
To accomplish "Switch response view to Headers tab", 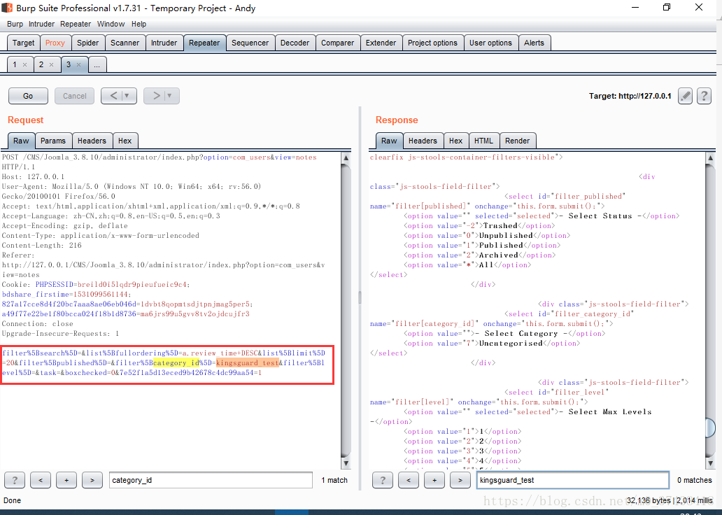I will (x=423, y=141).
